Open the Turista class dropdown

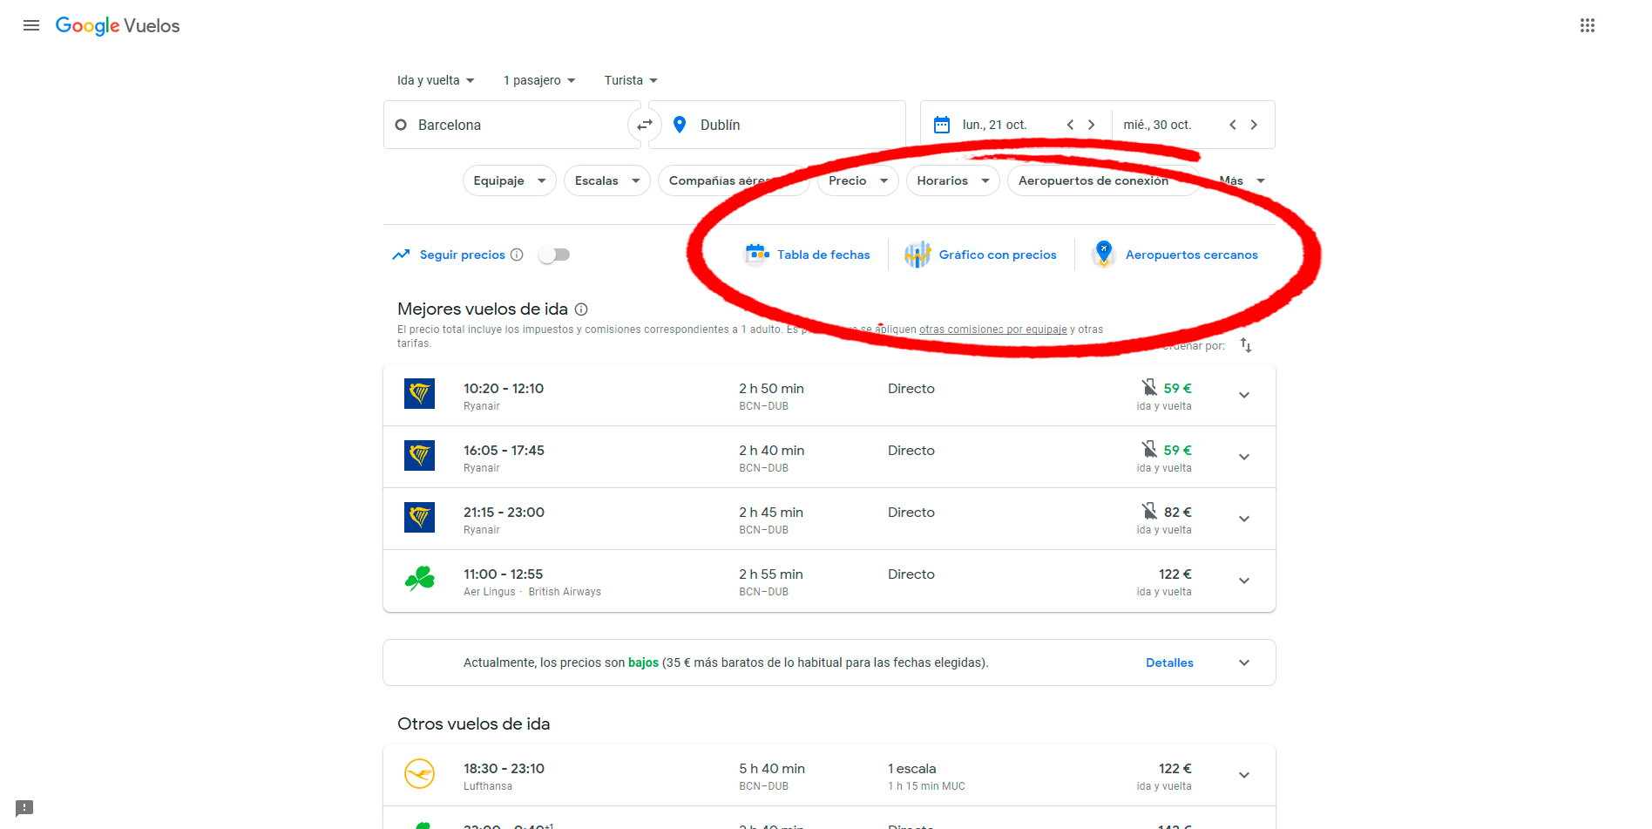(631, 80)
